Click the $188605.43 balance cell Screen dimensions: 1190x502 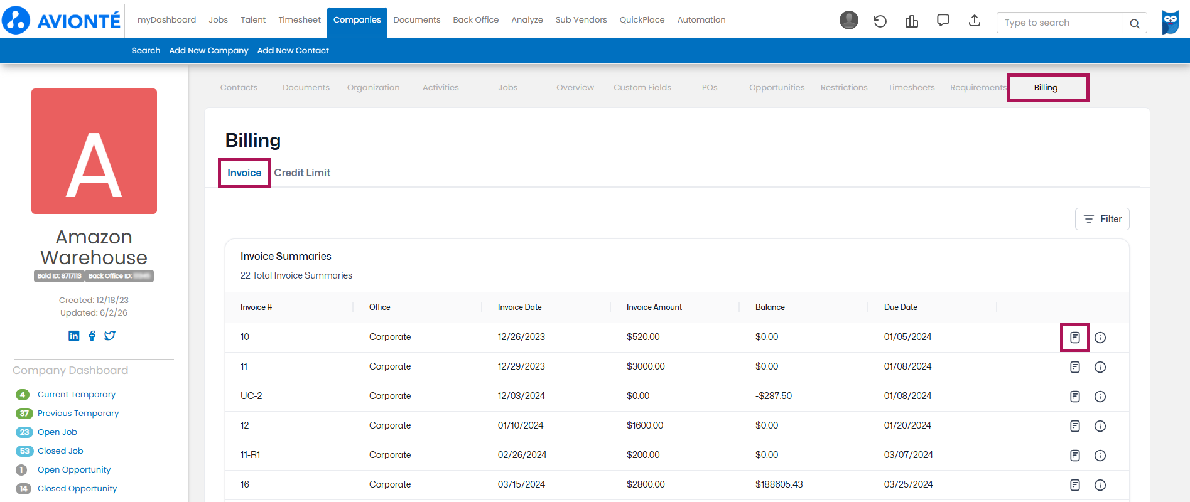click(779, 485)
